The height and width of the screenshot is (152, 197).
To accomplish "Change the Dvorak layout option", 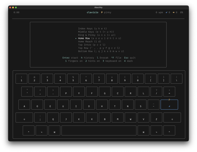I will (x=103, y=58).
